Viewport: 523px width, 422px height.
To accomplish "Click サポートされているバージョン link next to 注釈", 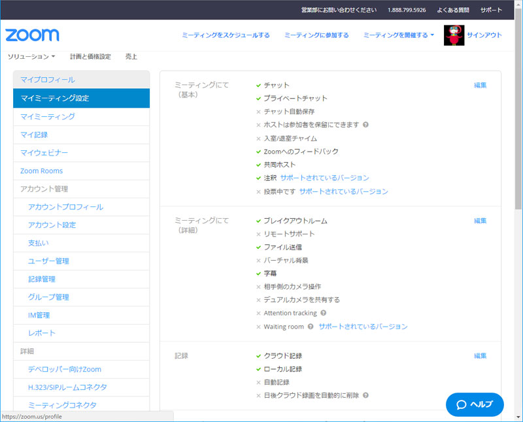I will pyautogui.click(x=324, y=178).
